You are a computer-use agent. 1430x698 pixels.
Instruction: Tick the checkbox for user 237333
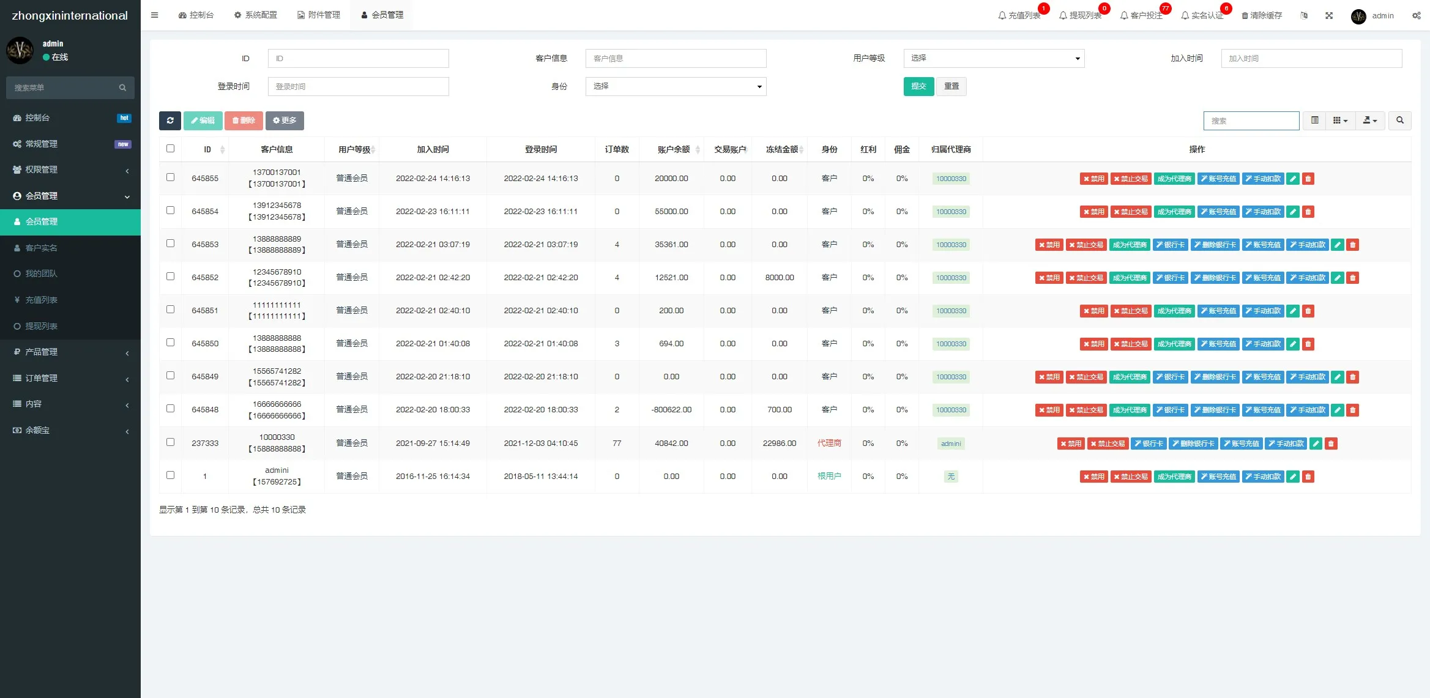[170, 442]
